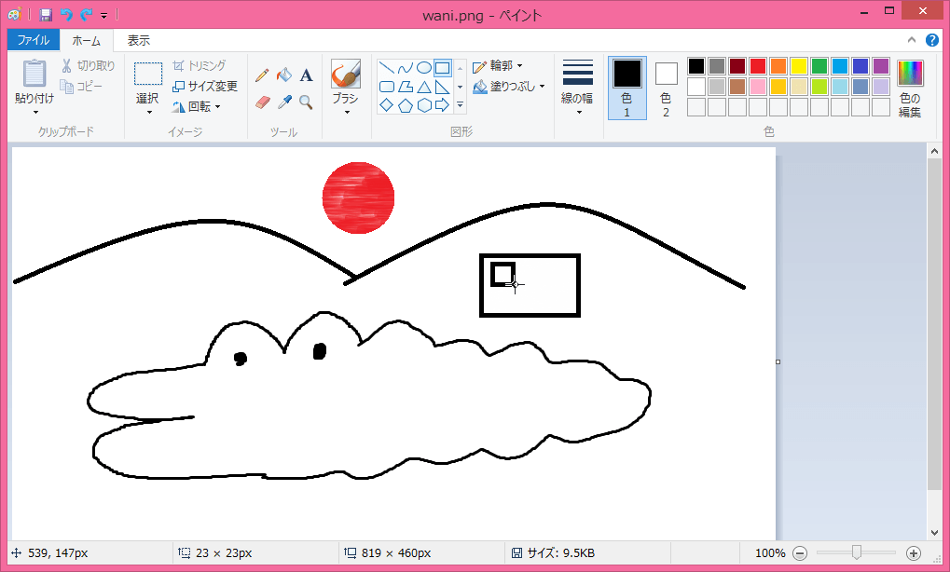This screenshot has width=950, height=572.
Task: Open the File (ファイル) menu tab
Action: pyautogui.click(x=34, y=40)
